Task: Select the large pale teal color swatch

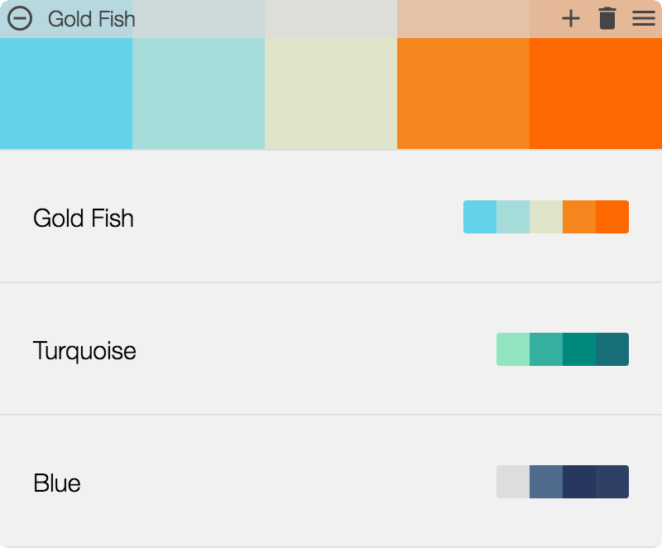Action: (199, 93)
